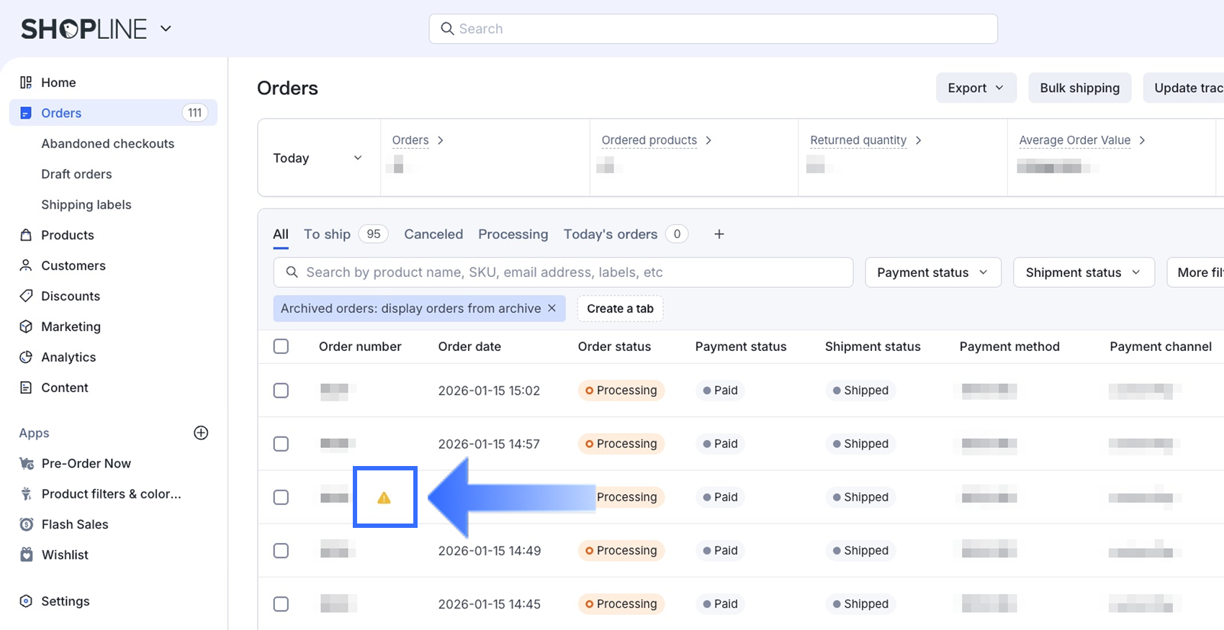The width and height of the screenshot is (1224, 630).
Task: Click the Discounts tag icon
Action: pos(26,296)
